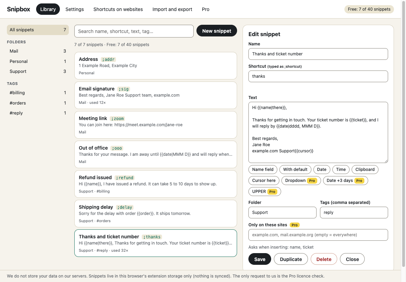Insert the Date placeholder
Viewport: 406px width, 282px height.
coord(322,170)
